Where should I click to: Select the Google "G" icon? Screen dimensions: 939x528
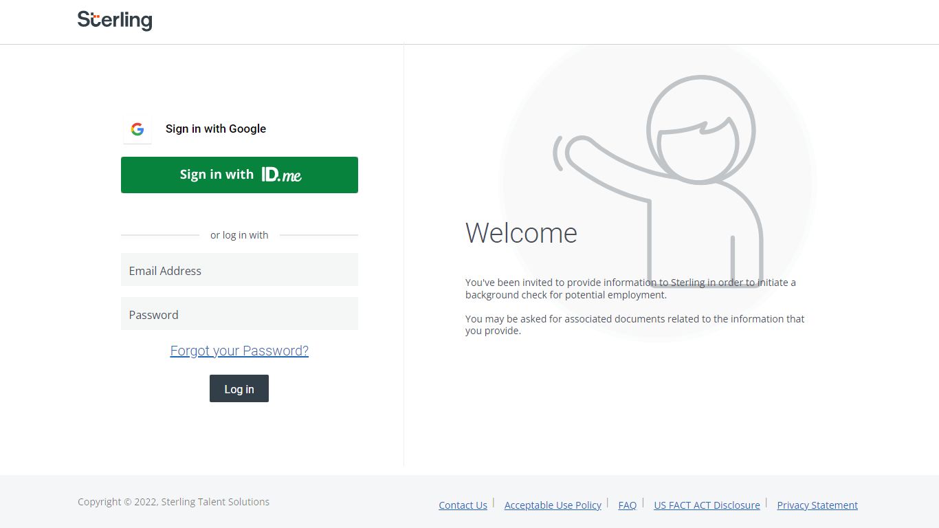[137, 129]
